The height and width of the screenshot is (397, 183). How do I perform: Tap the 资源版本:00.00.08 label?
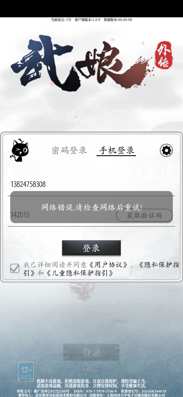coord(118,20)
